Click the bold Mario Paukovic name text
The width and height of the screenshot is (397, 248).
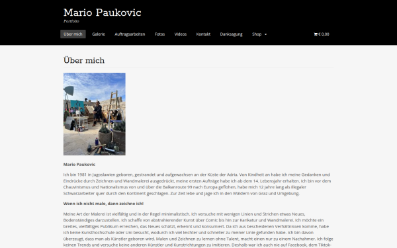[x=79, y=165]
